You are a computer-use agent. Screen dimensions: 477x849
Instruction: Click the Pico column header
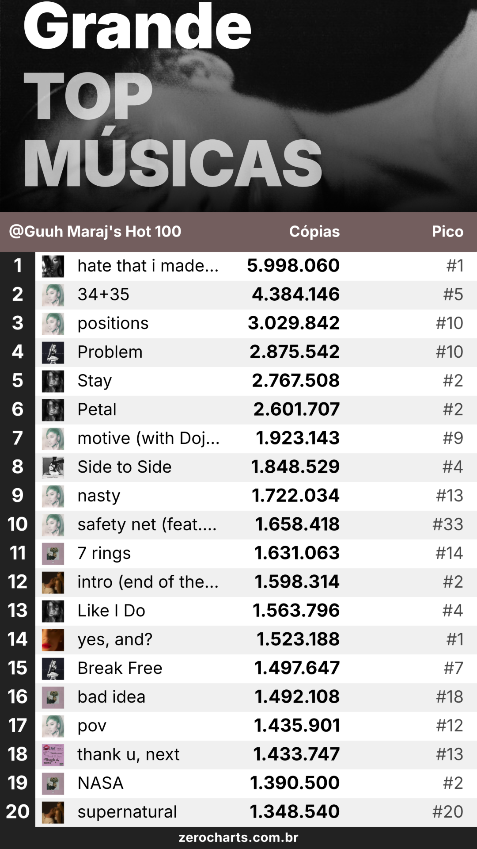[447, 231]
